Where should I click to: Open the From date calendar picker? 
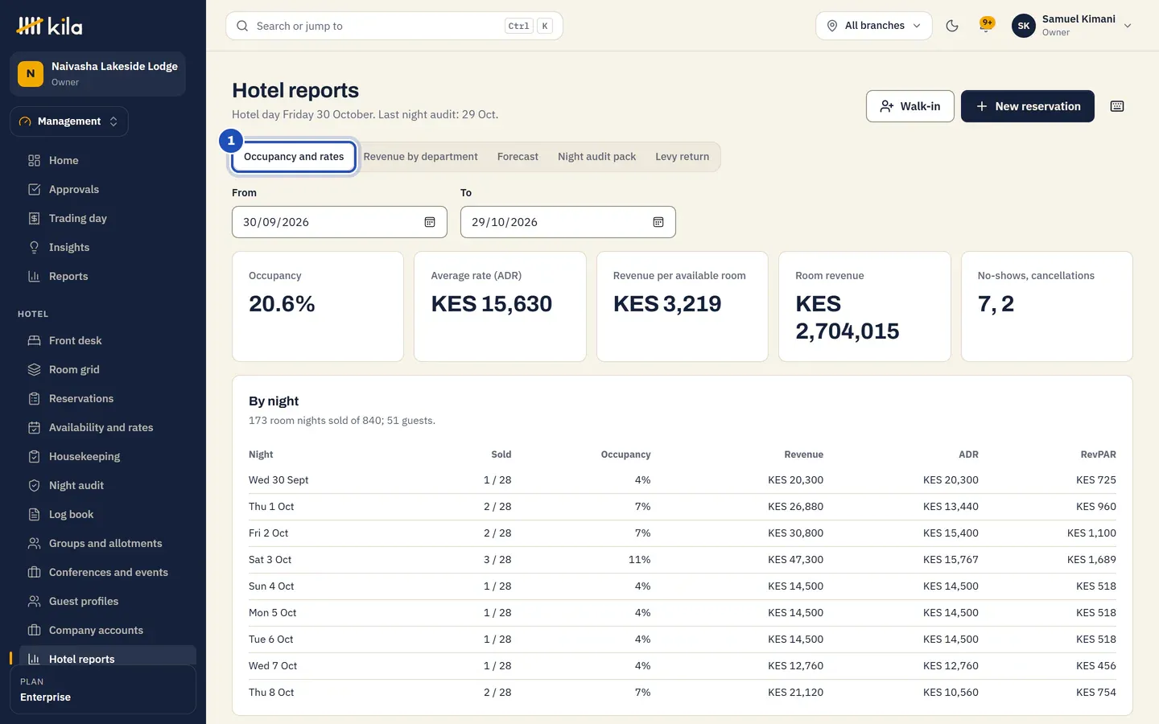click(430, 222)
